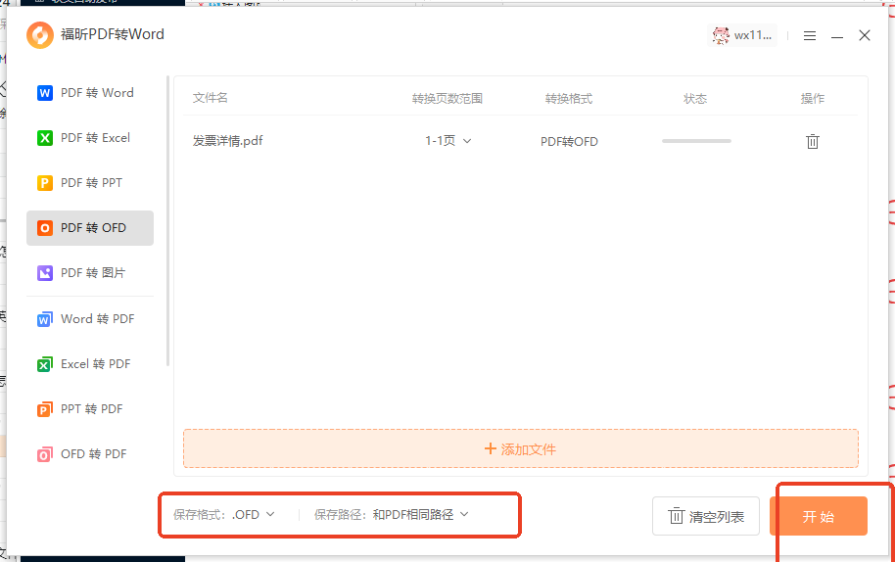This screenshot has height=562, width=895.
Task: Switch to Word 转 PDF mode
Action: coord(90,319)
